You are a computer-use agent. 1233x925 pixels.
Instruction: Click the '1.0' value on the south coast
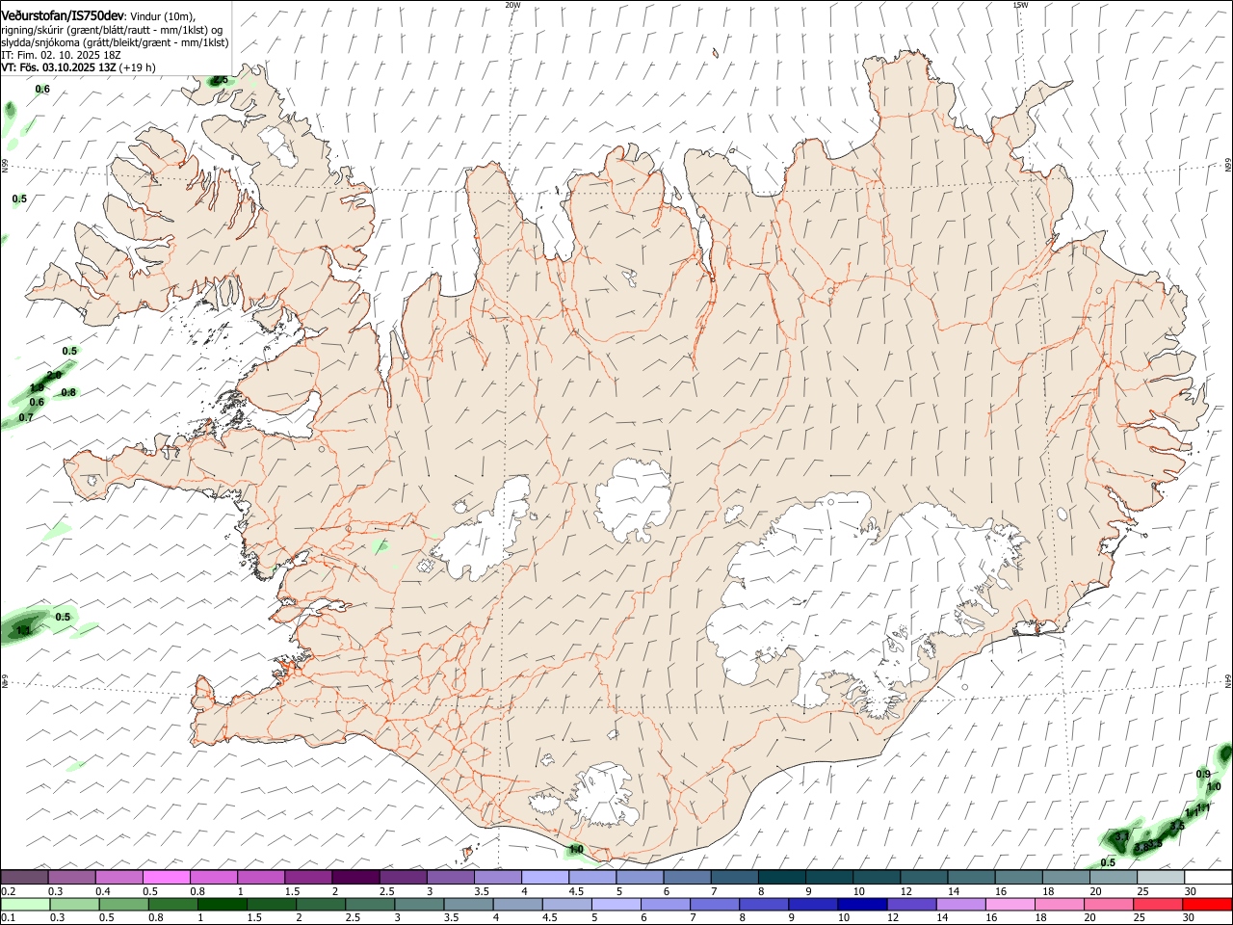(576, 849)
